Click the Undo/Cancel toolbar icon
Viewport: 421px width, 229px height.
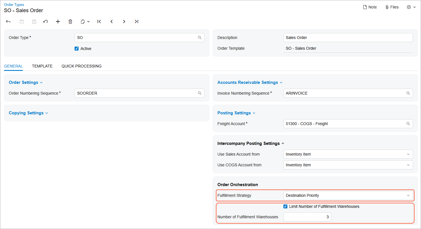(x=45, y=21)
